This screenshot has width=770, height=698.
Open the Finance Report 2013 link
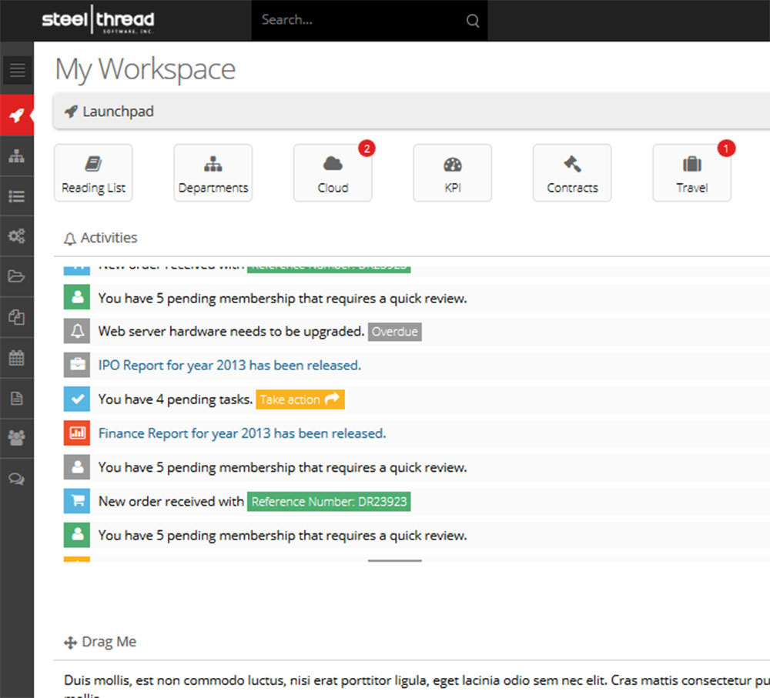point(242,433)
